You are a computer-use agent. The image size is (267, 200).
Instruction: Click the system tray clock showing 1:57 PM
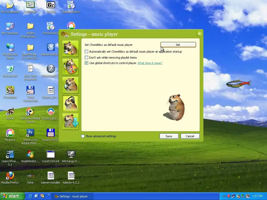(x=257, y=196)
